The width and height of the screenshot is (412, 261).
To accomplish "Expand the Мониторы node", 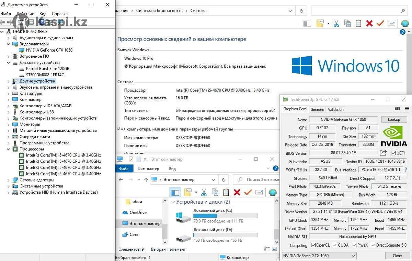I will 9,124.
